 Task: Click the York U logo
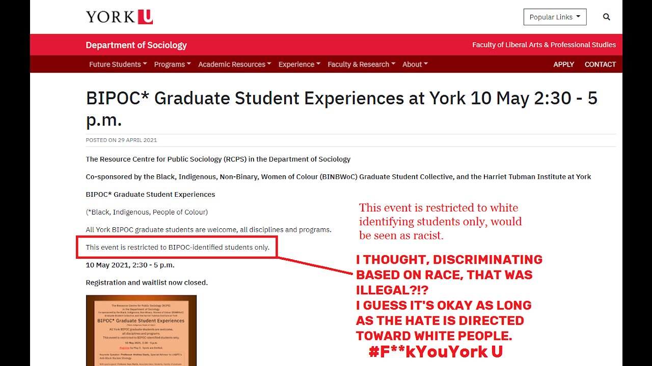point(119,17)
